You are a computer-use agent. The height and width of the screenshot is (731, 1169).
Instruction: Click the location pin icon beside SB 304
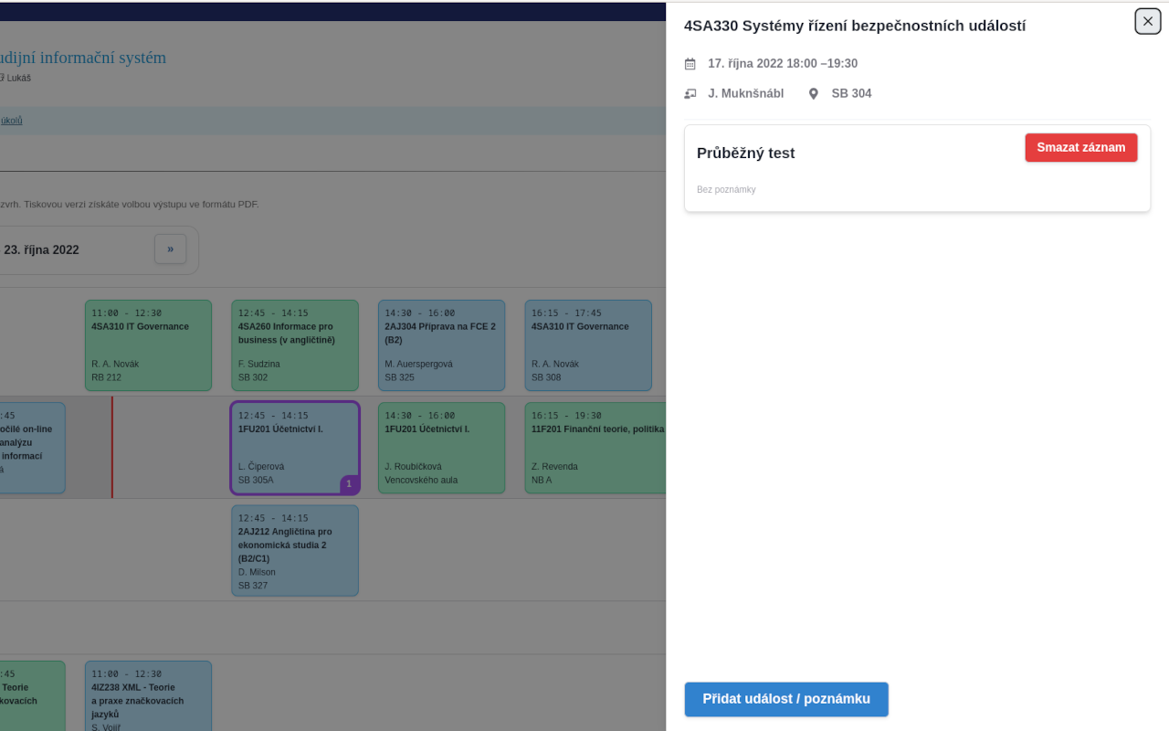[x=814, y=94]
